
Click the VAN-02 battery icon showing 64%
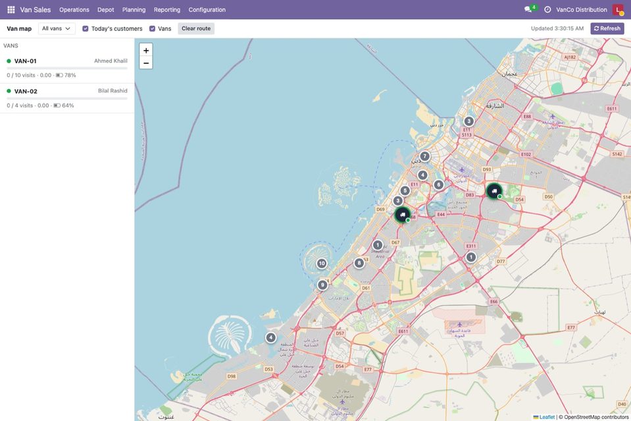(57, 105)
